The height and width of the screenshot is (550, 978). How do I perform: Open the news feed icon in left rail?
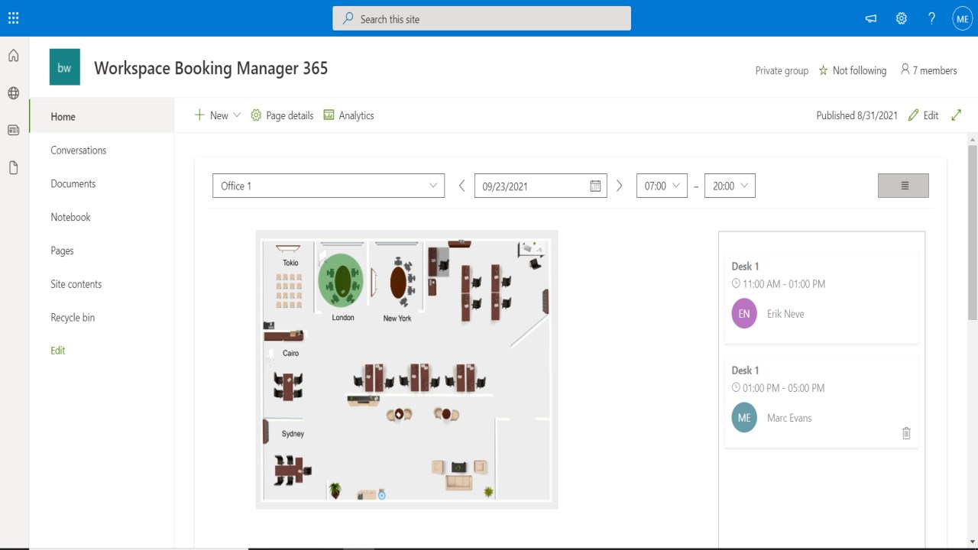click(x=13, y=131)
